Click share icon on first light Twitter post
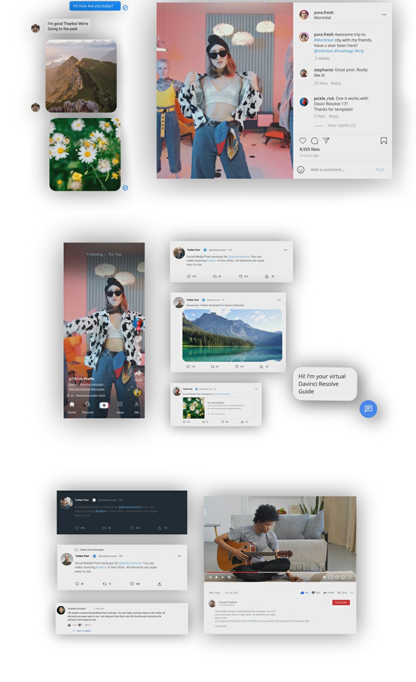 click(x=267, y=276)
